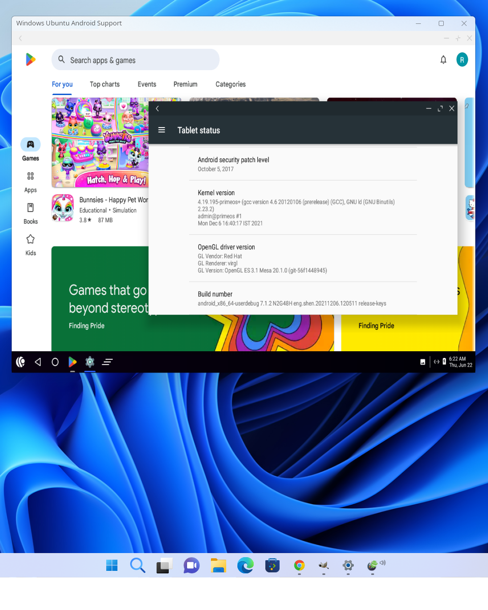Click the Search apps and games field
The width and height of the screenshot is (488, 610).
tap(135, 59)
